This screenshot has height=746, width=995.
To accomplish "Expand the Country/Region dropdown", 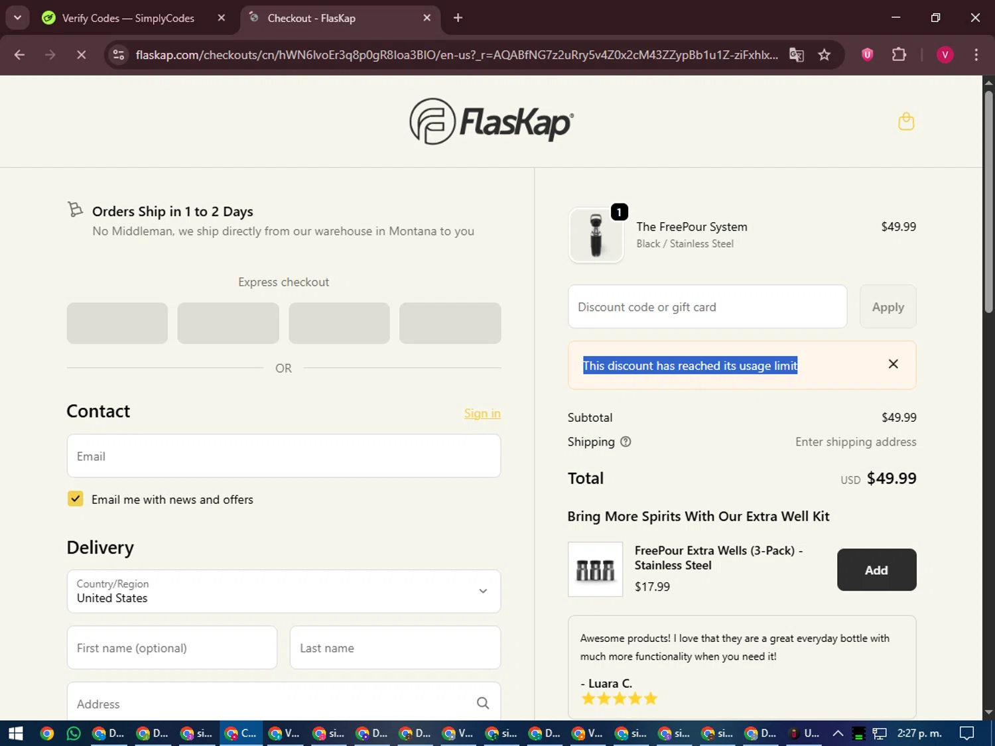I will (x=284, y=591).
